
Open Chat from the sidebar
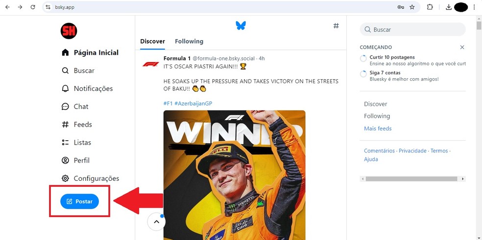coord(81,107)
